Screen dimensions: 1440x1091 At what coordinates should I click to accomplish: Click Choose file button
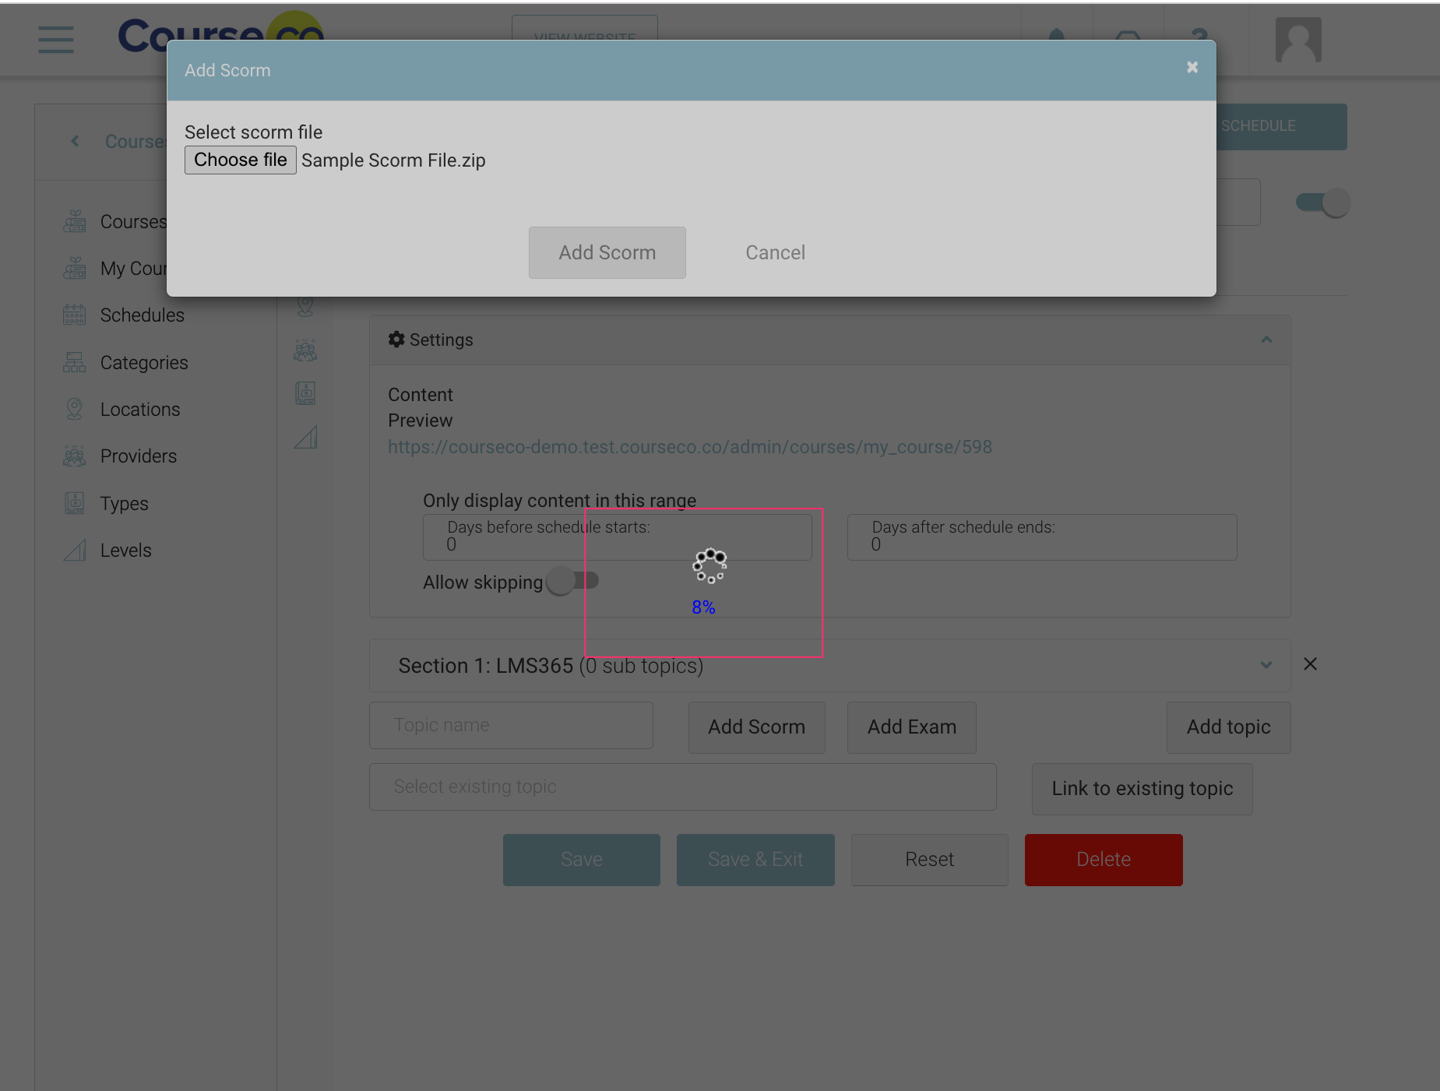pyautogui.click(x=240, y=160)
